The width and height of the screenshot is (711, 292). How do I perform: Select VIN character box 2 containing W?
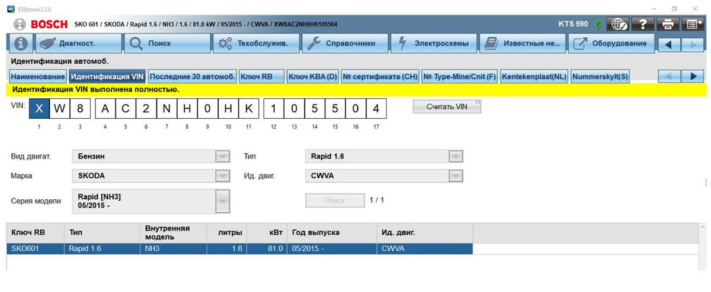(x=59, y=109)
